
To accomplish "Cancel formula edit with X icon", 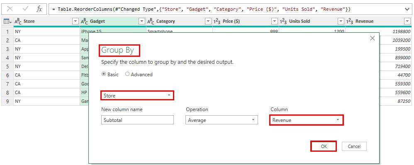I will tap(10, 9).
